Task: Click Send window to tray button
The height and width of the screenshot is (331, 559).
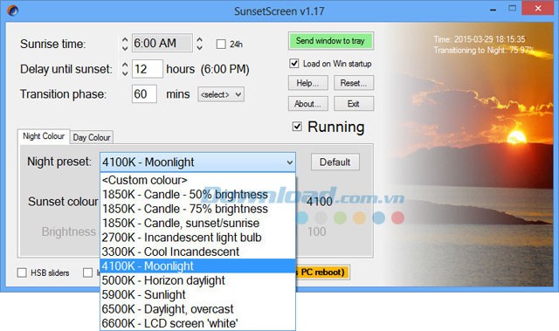Action: (x=330, y=41)
